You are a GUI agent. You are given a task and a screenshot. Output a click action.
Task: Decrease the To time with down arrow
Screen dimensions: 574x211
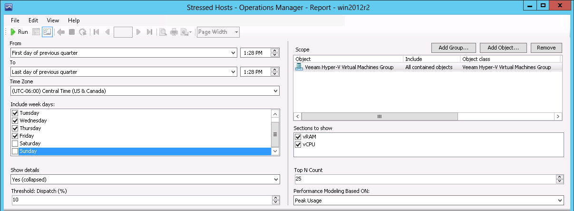274,74
